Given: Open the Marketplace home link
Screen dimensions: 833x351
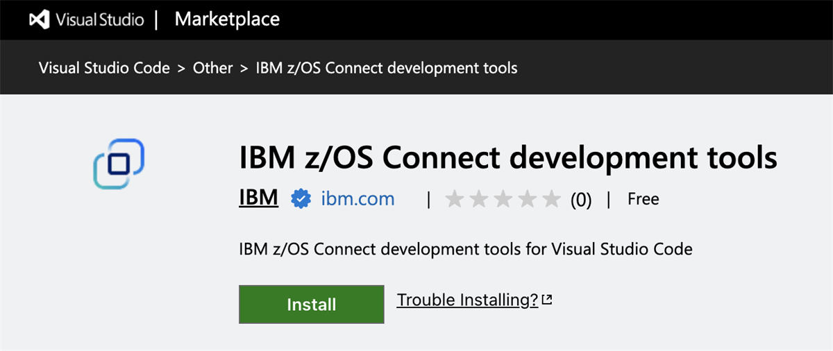Looking at the screenshot, I should click(x=227, y=19).
